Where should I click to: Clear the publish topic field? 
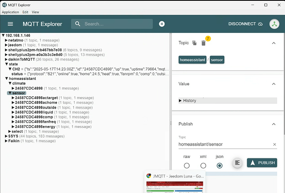click(x=274, y=144)
